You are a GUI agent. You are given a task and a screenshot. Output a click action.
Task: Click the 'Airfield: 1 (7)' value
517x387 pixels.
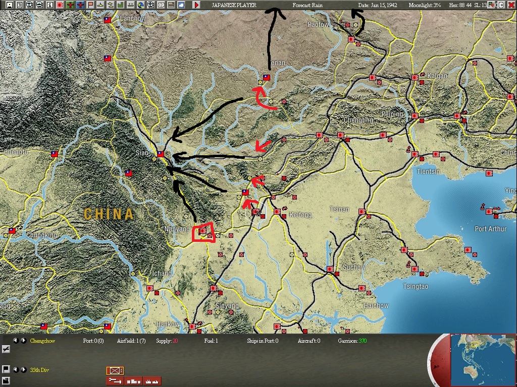click(131, 341)
